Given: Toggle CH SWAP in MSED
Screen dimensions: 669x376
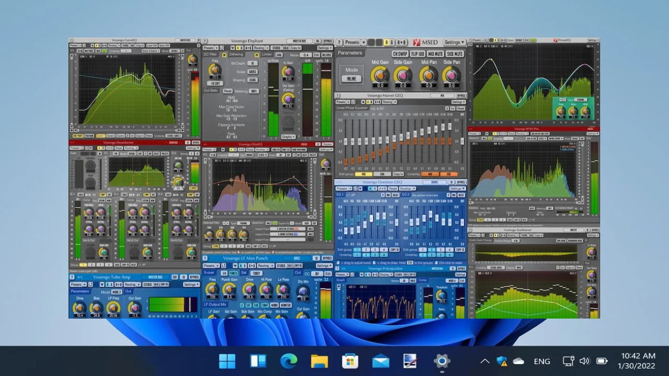Looking at the screenshot, I should coord(400,54).
